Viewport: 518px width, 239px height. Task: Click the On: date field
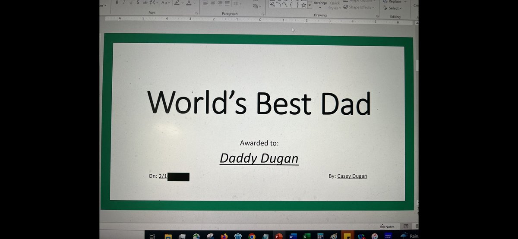(169, 176)
